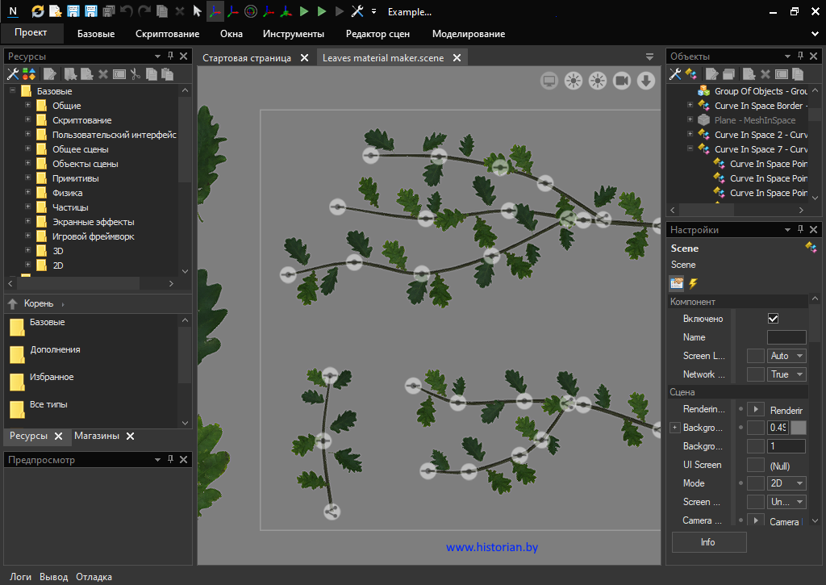Viewport: 826px width, 585px height.
Task: Click the Info button
Action: (x=708, y=542)
